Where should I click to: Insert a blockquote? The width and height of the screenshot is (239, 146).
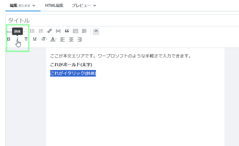[67, 31]
